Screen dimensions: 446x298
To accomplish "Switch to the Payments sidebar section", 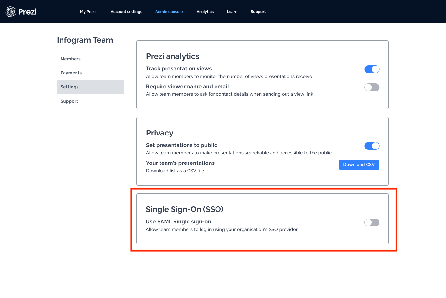I will coord(71,73).
